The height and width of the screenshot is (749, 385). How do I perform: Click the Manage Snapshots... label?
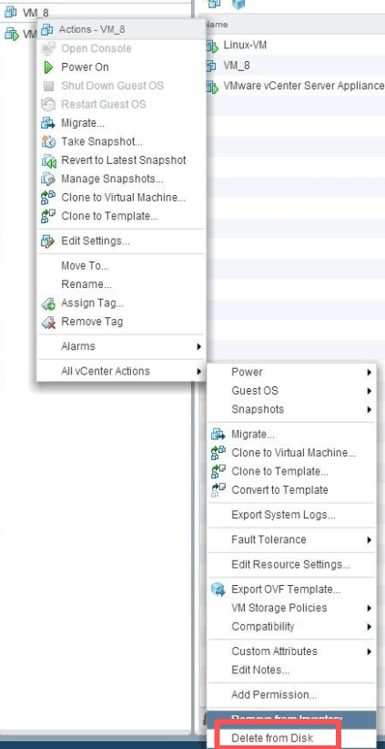coord(112,180)
